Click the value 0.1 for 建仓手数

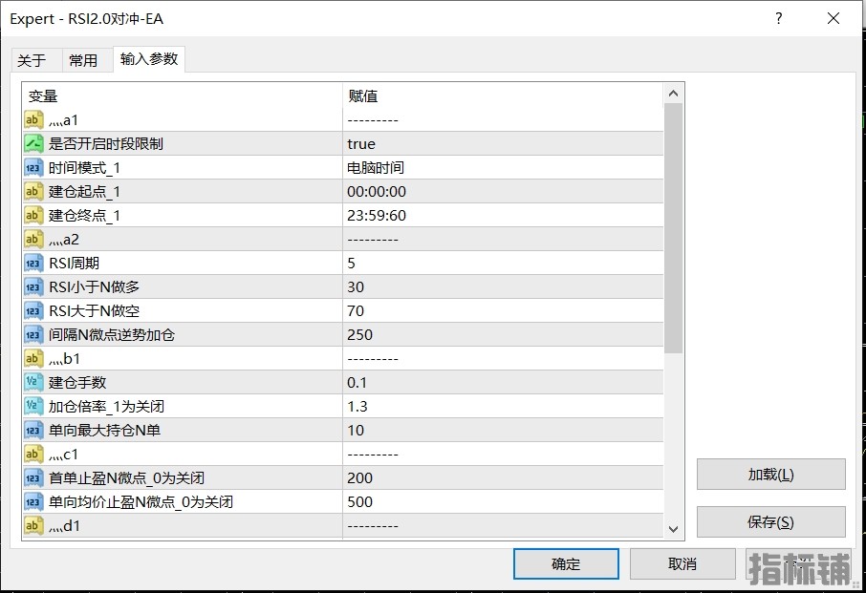(503, 382)
